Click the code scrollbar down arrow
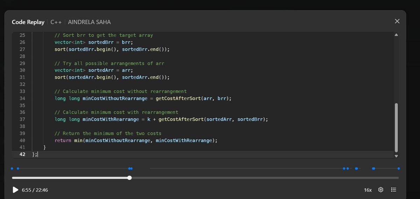 [x=396, y=156]
